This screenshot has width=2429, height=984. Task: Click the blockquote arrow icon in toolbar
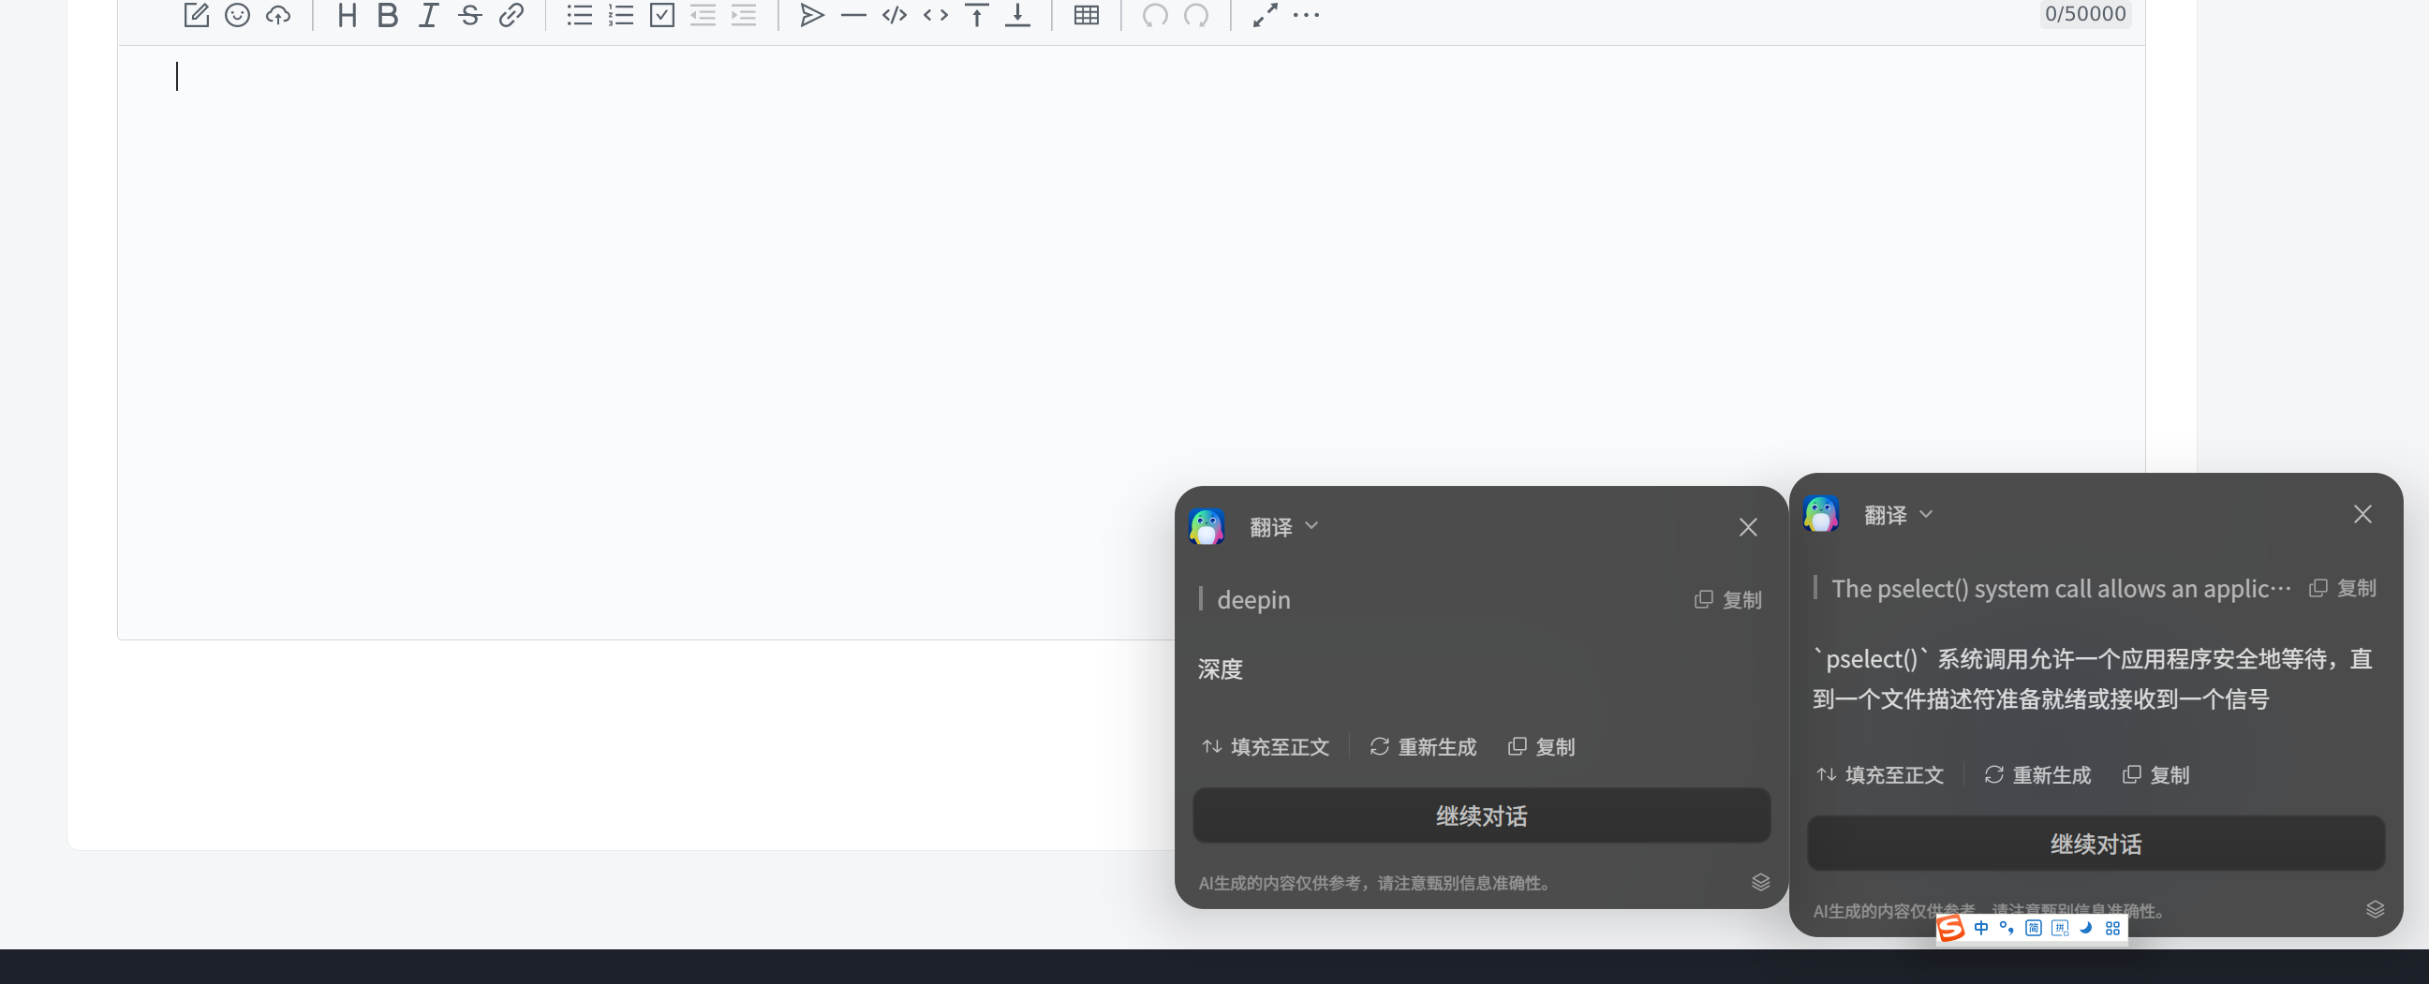pyautogui.click(x=812, y=14)
